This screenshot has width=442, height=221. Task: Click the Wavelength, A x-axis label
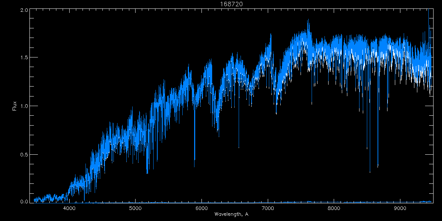(231, 214)
